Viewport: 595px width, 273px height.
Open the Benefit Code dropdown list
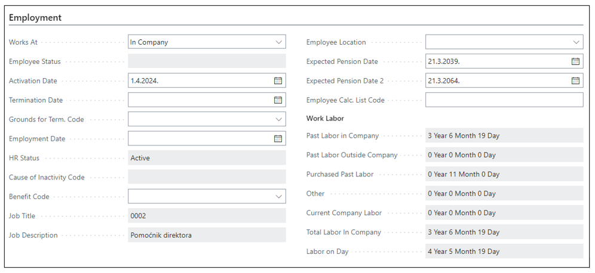tap(278, 197)
